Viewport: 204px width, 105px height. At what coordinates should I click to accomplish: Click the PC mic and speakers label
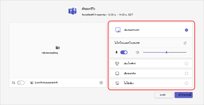coord(127,43)
